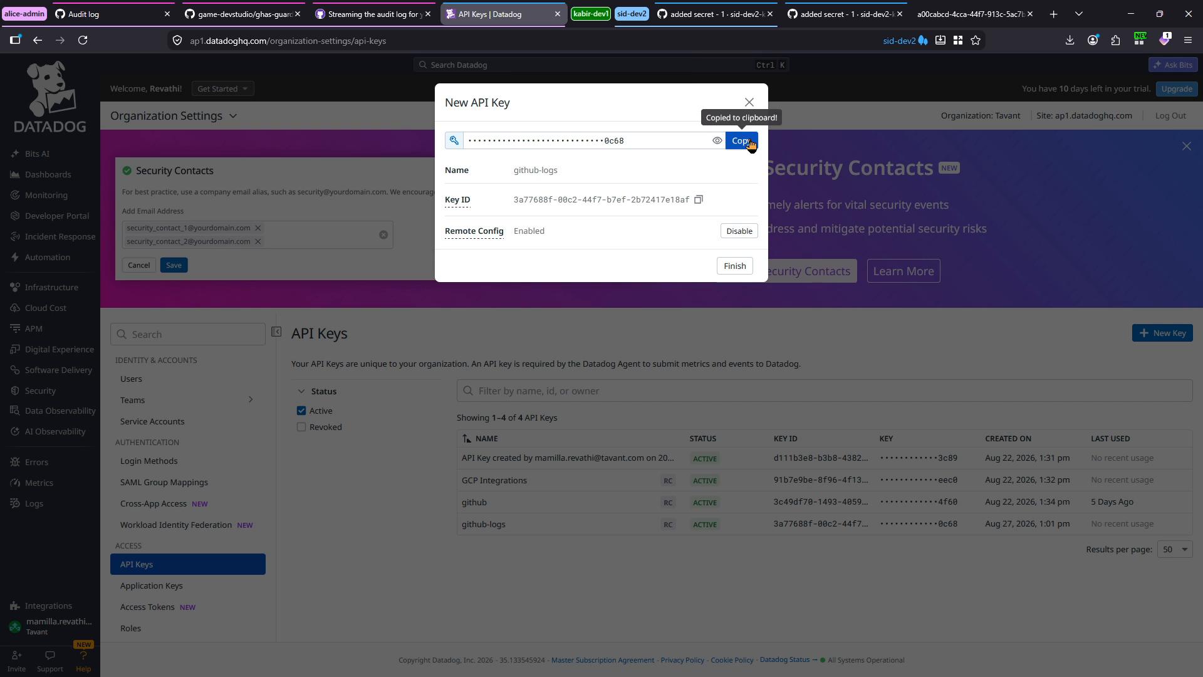Open Dashboards from the sidebar
1203x677 pixels.
(48, 174)
